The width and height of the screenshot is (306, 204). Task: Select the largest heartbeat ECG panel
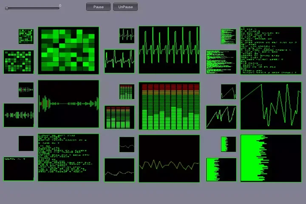coord(169,50)
